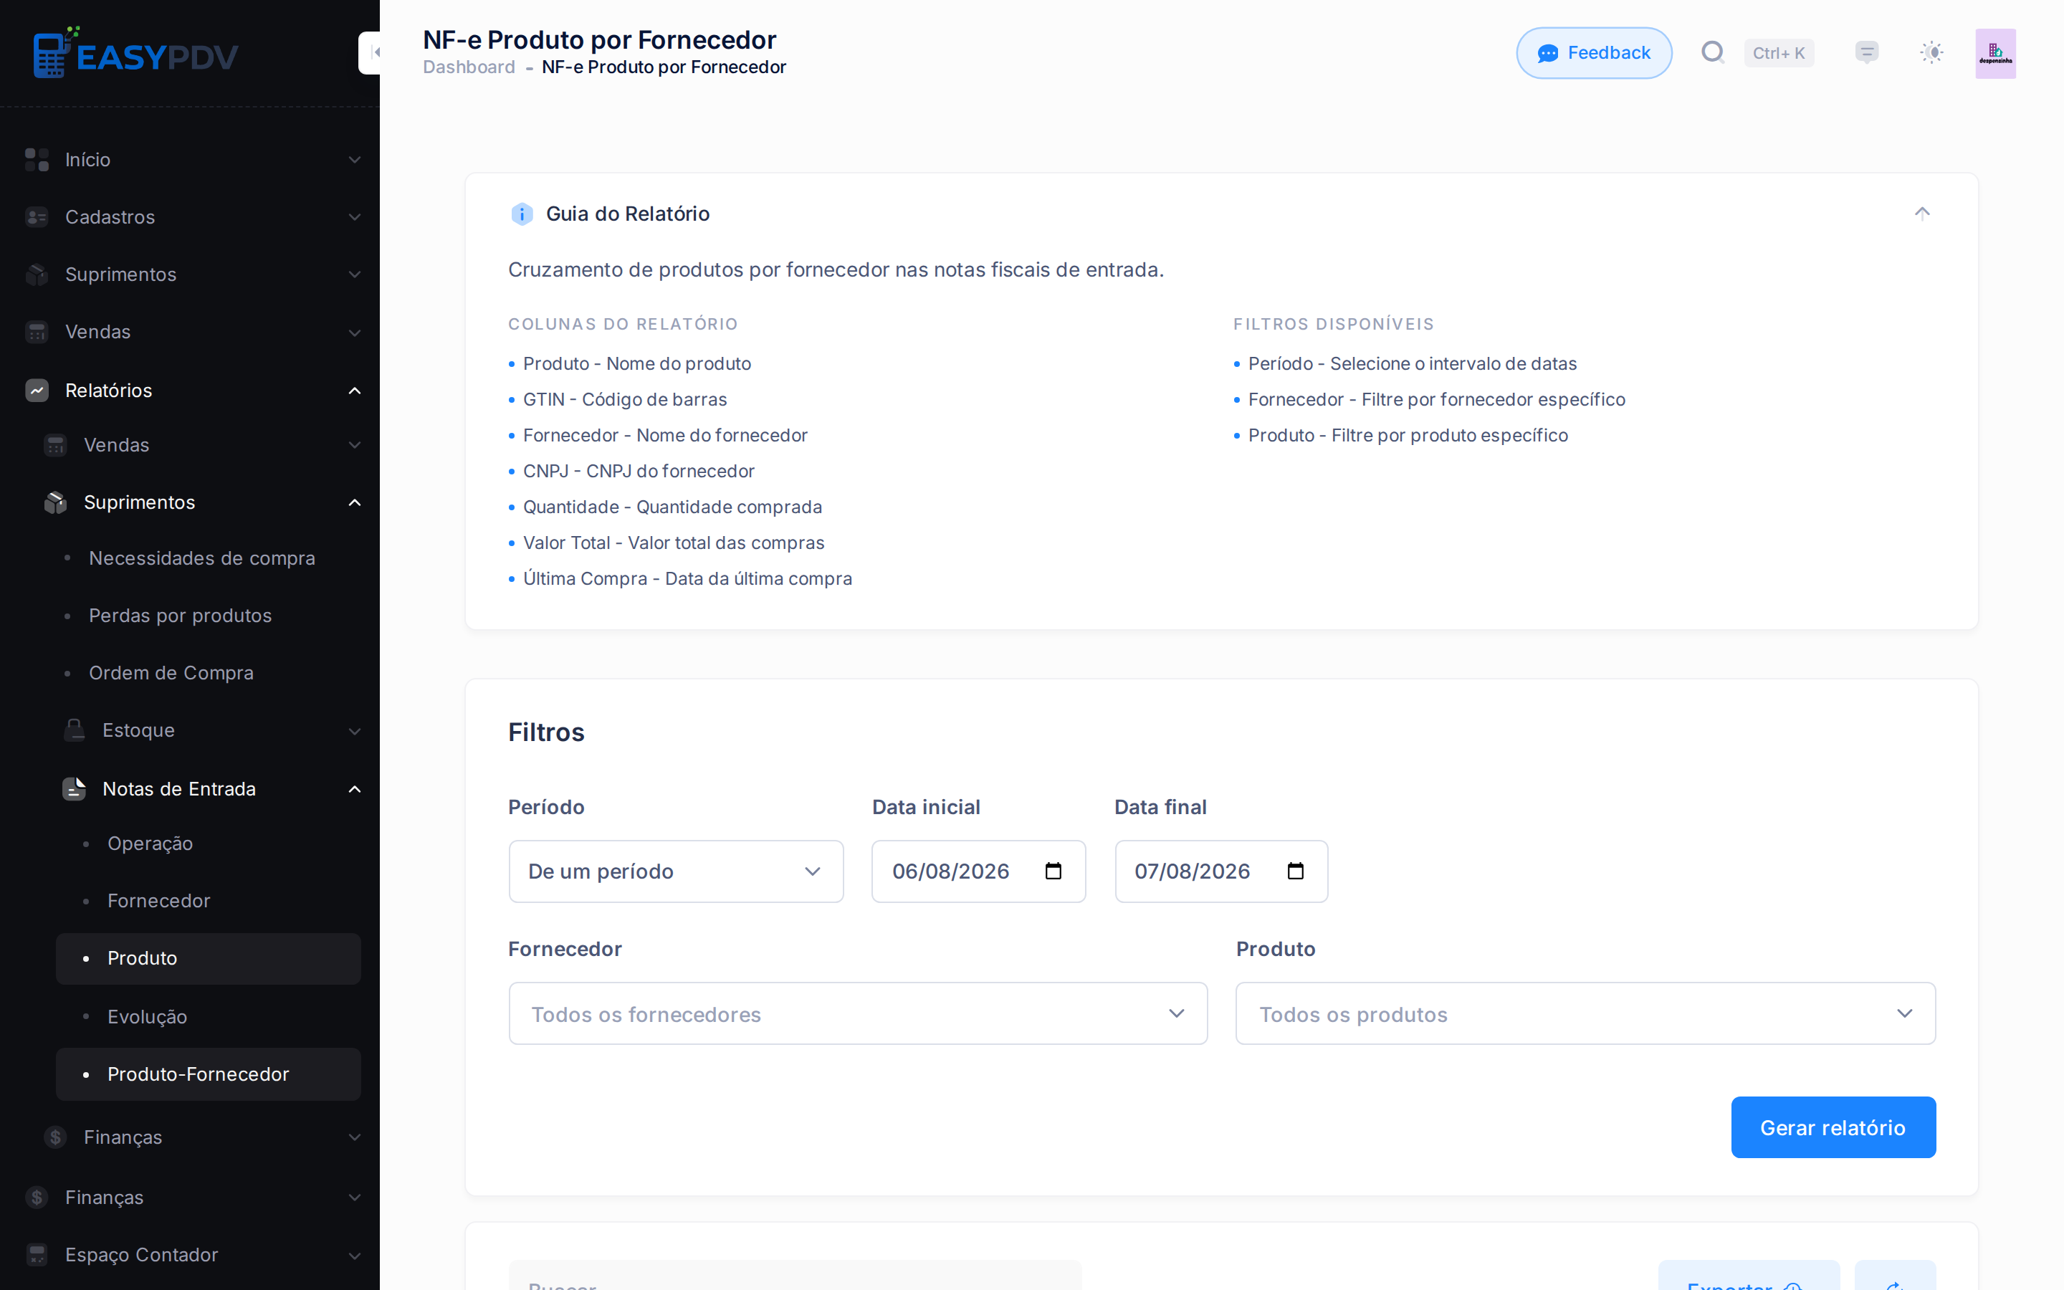
Task: Open Fornecedor report in sidebar
Action: [158, 901]
